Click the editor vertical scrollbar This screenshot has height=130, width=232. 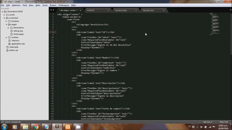[x=231, y=34]
